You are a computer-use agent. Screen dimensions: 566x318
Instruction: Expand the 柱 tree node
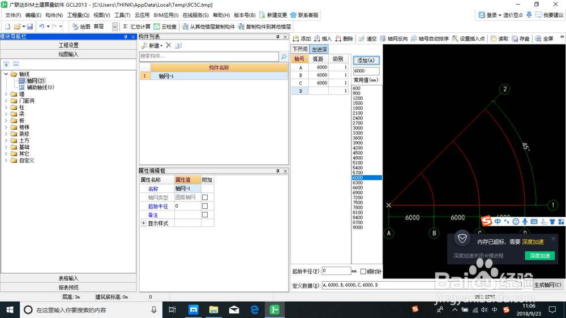click(x=6, y=107)
